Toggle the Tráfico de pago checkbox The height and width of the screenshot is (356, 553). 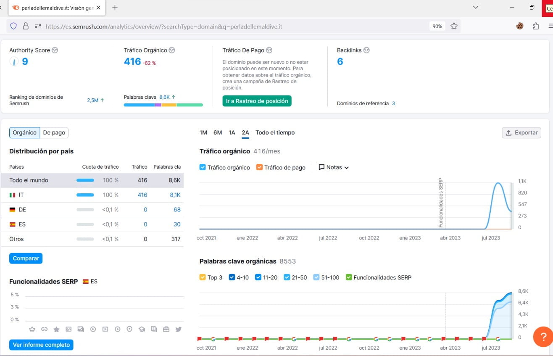259,167
